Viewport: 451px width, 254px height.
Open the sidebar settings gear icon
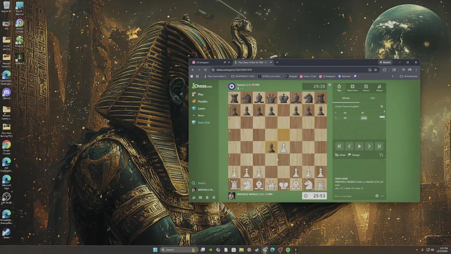pyautogui.click(x=214, y=197)
